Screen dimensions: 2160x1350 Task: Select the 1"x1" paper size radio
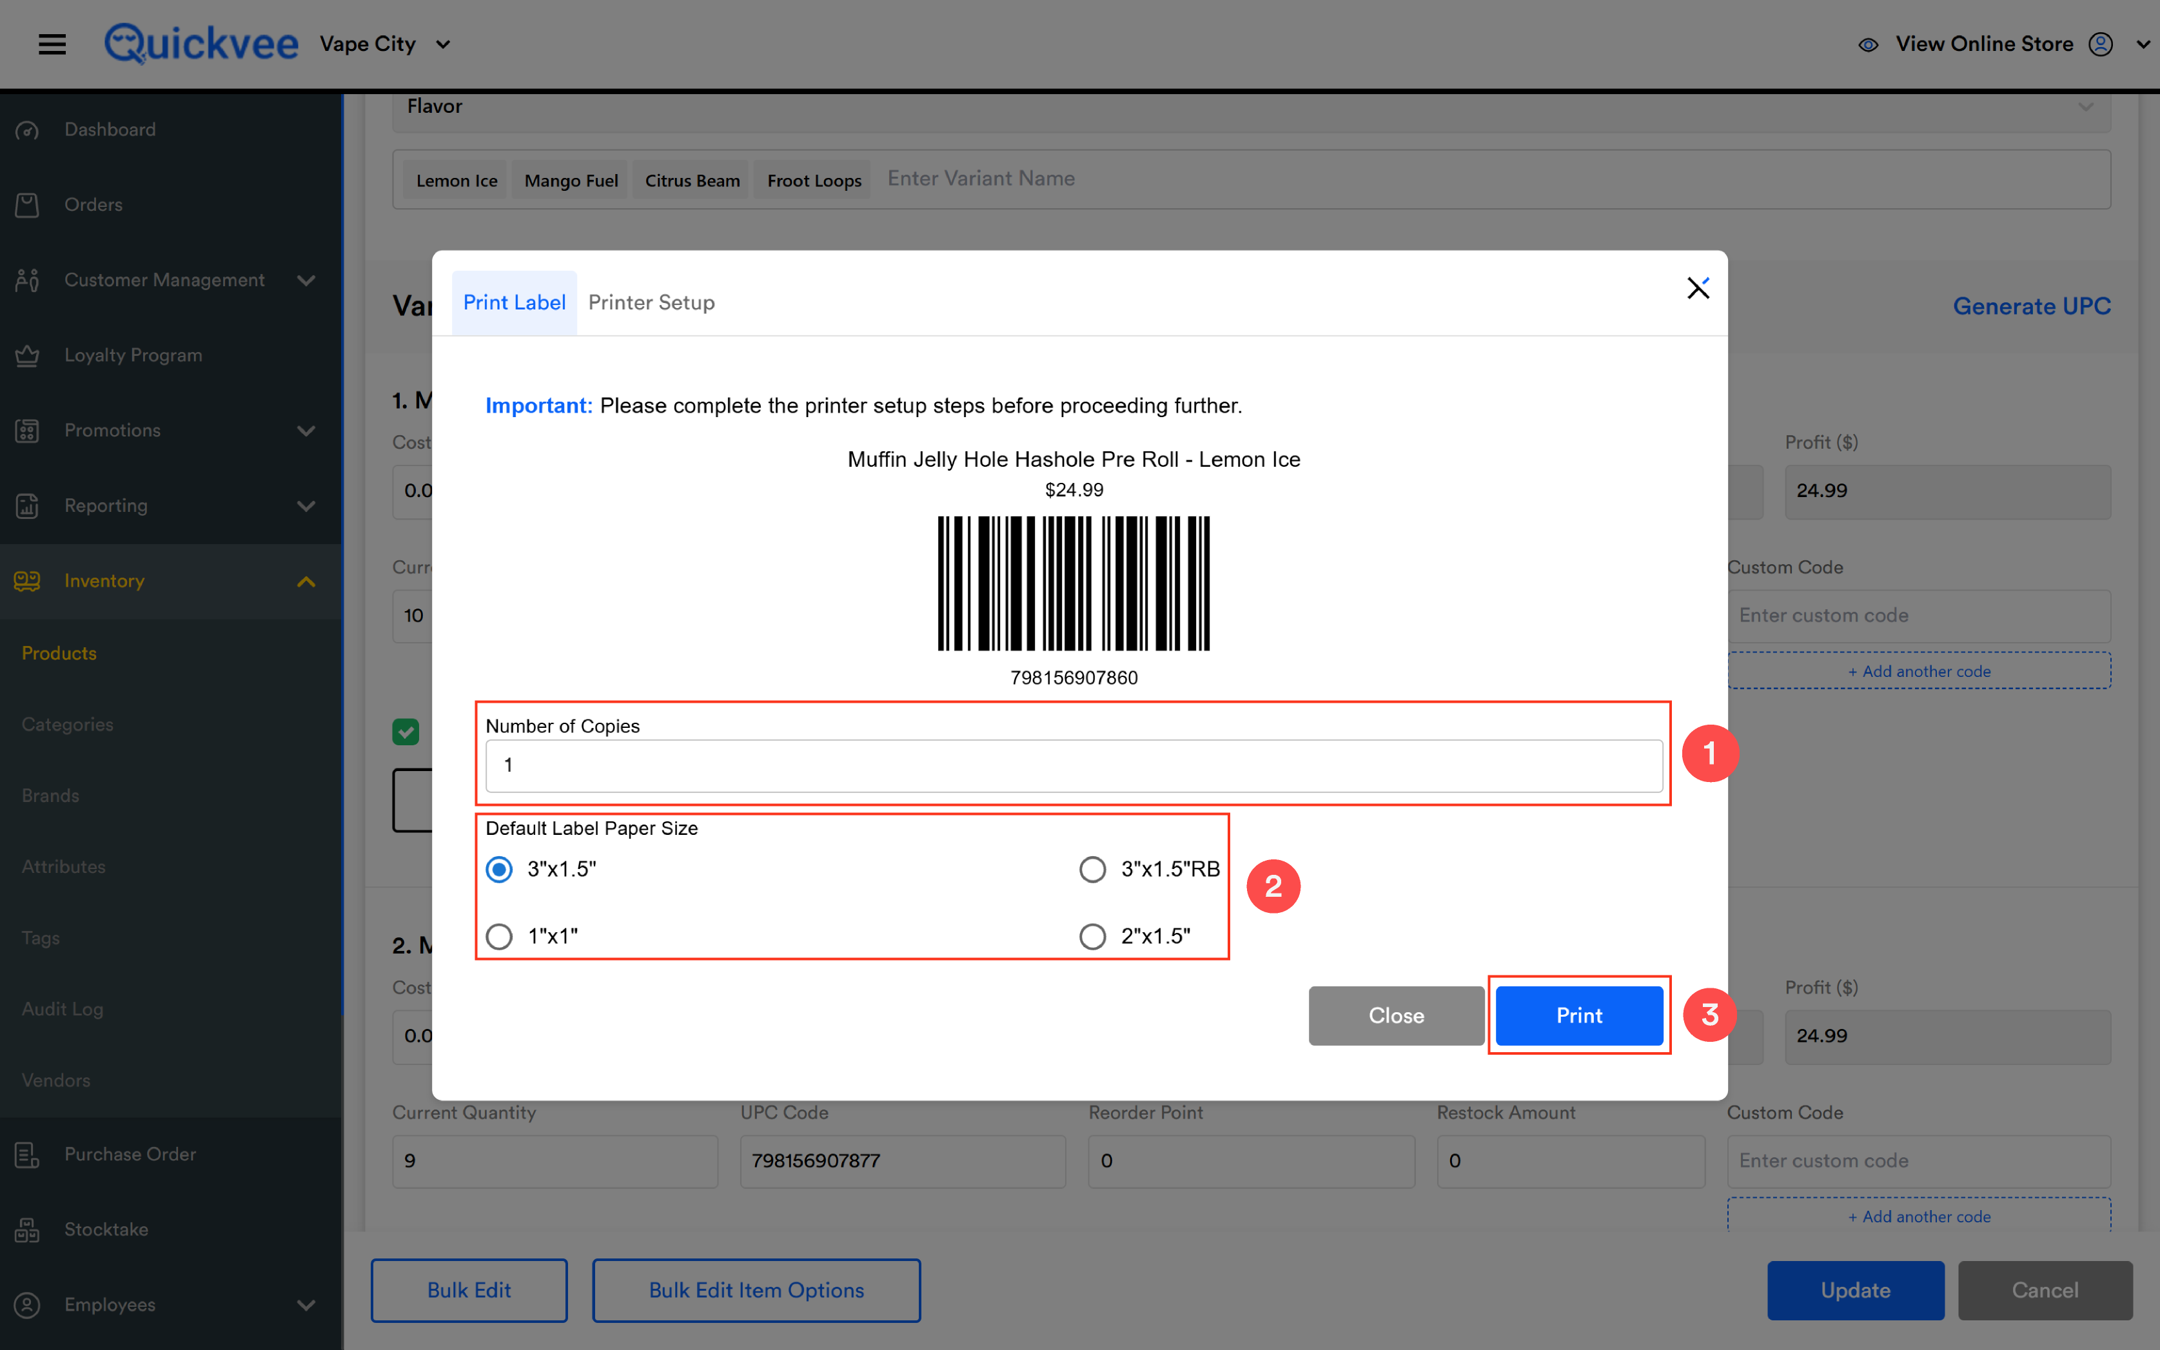(x=499, y=935)
